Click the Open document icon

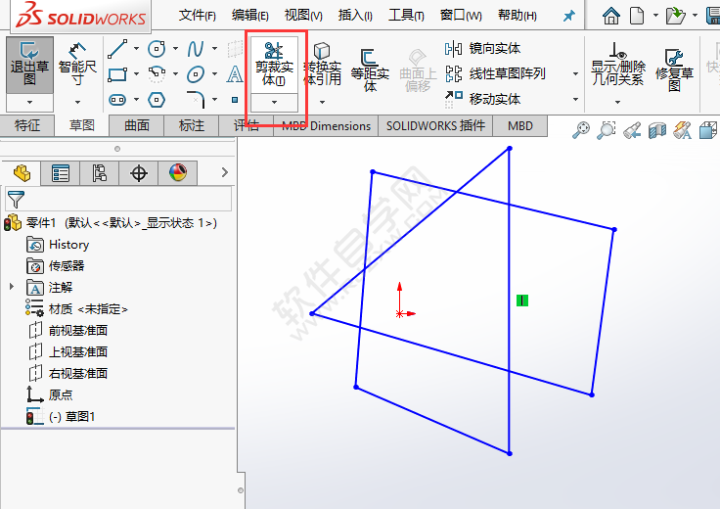click(675, 16)
